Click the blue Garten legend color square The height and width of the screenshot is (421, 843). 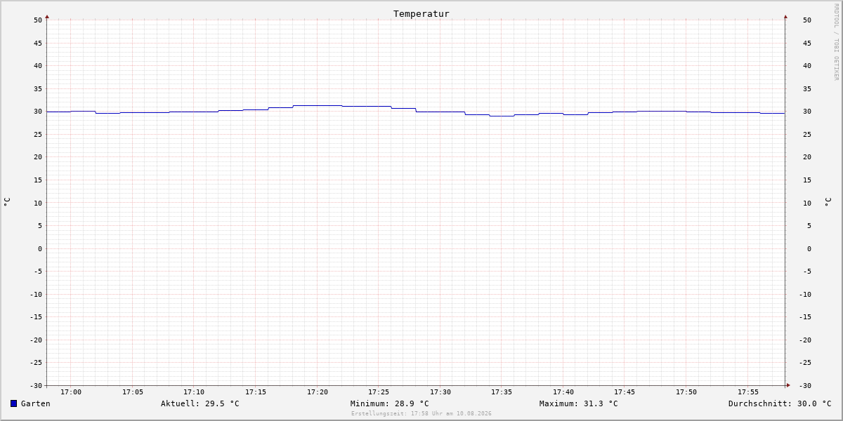pos(13,403)
